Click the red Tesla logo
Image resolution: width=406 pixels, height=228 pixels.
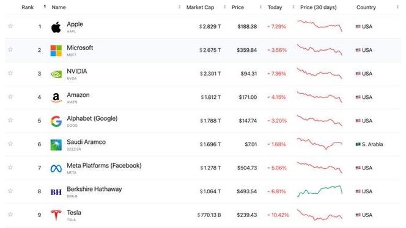click(x=56, y=215)
